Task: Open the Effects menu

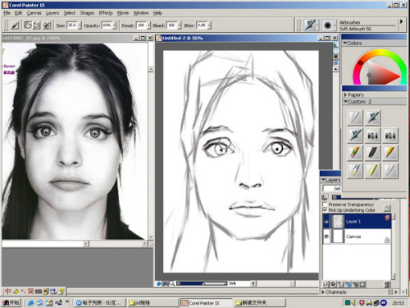Action: tap(106, 13)
